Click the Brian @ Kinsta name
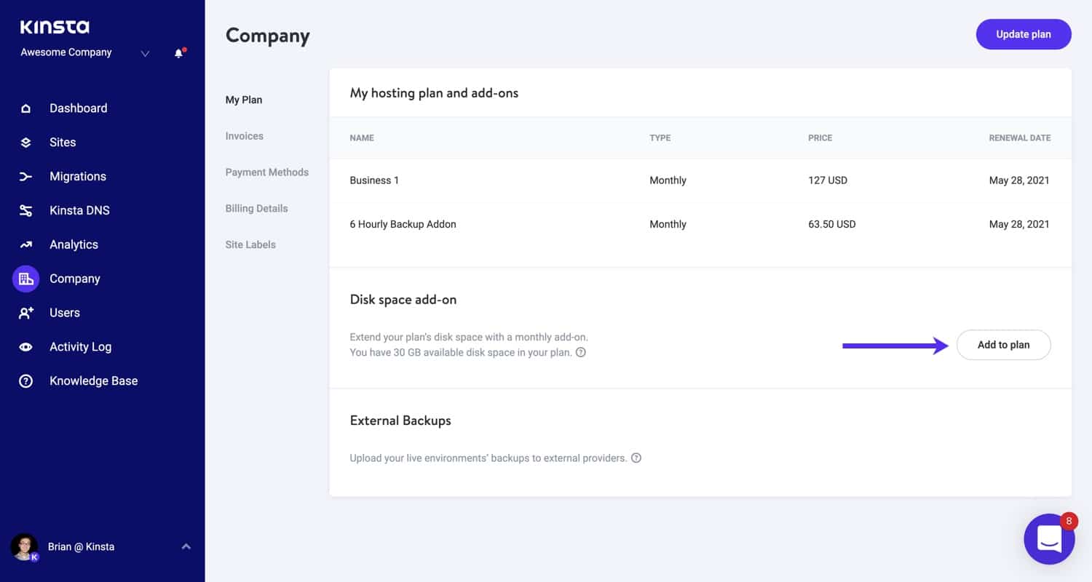1092x582 pixels. point(82,547)
